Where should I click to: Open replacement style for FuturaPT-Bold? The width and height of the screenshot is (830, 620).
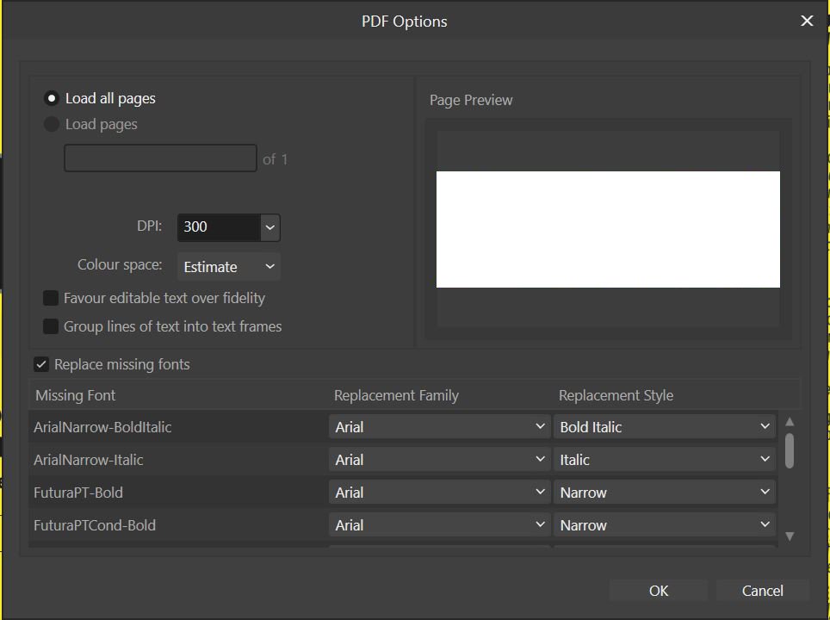[665, 493]
